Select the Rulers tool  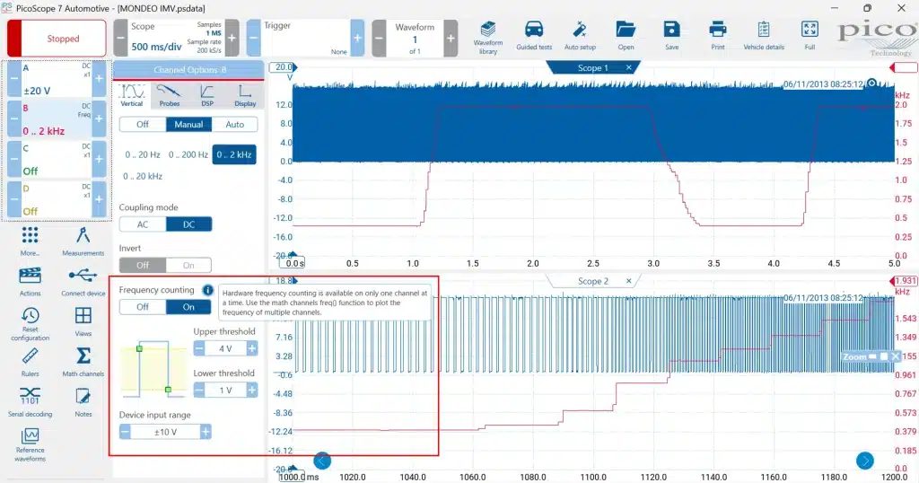[x=30, y=362]
